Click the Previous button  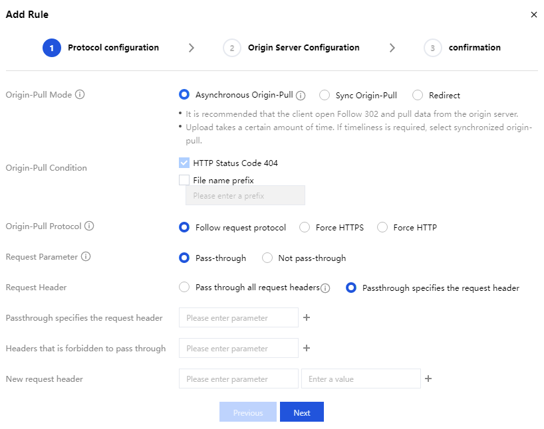click(247, 412)
